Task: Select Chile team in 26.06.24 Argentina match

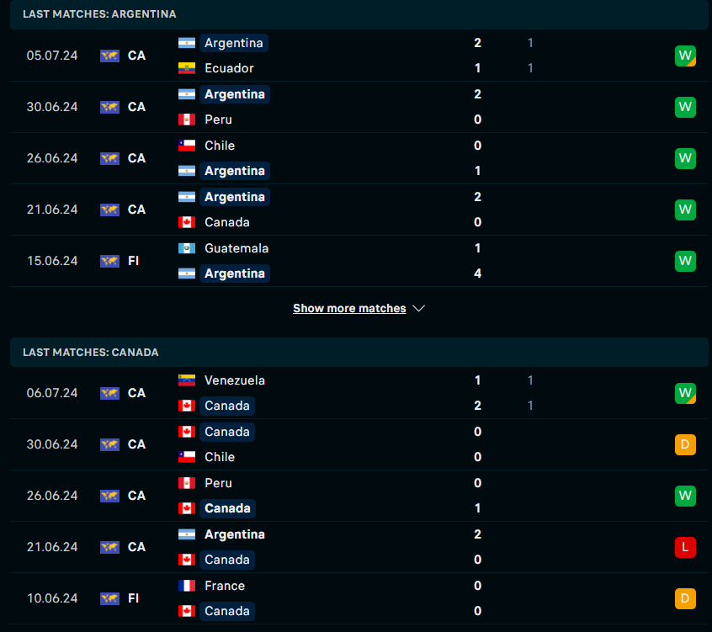Action: tap(220, 146)
